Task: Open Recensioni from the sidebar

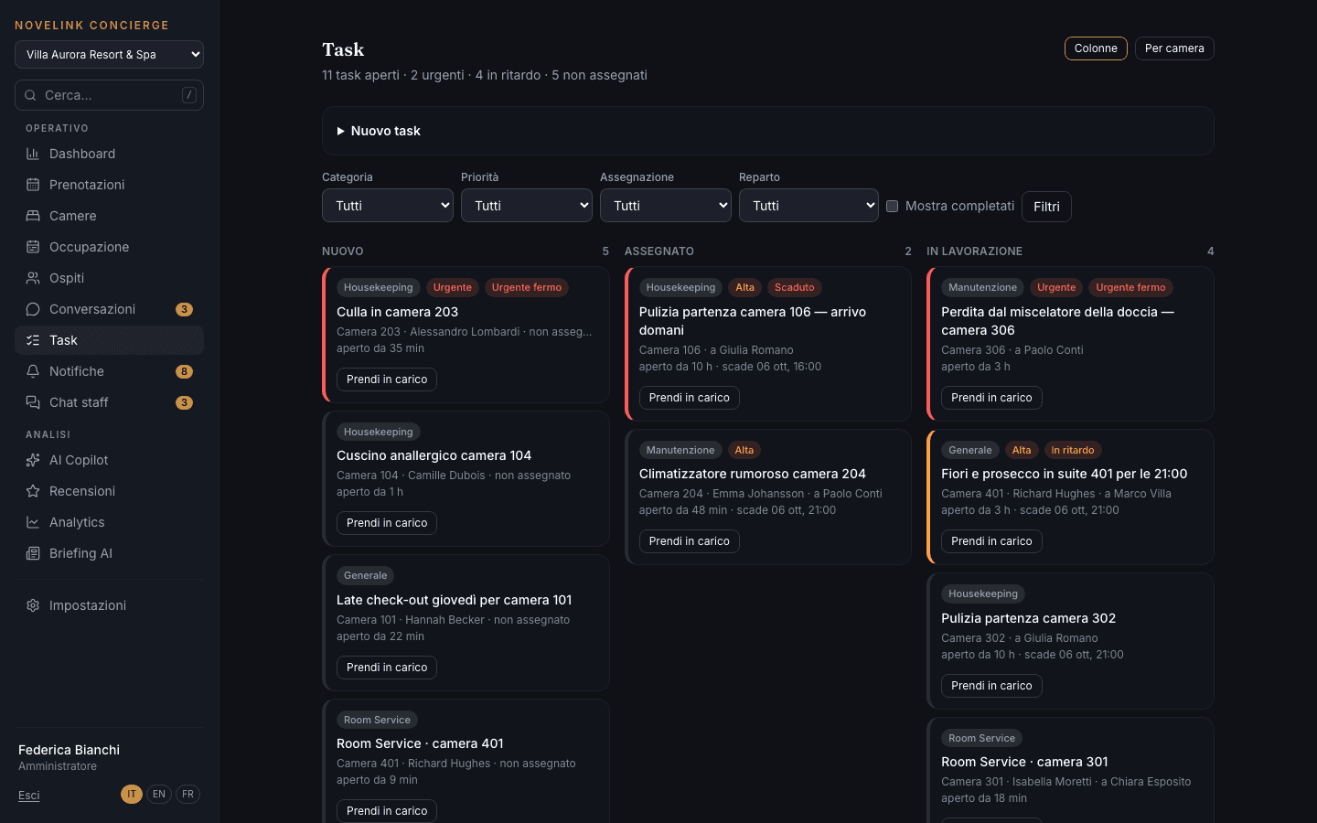Action: pyautogui.click(x=109, y=491)
